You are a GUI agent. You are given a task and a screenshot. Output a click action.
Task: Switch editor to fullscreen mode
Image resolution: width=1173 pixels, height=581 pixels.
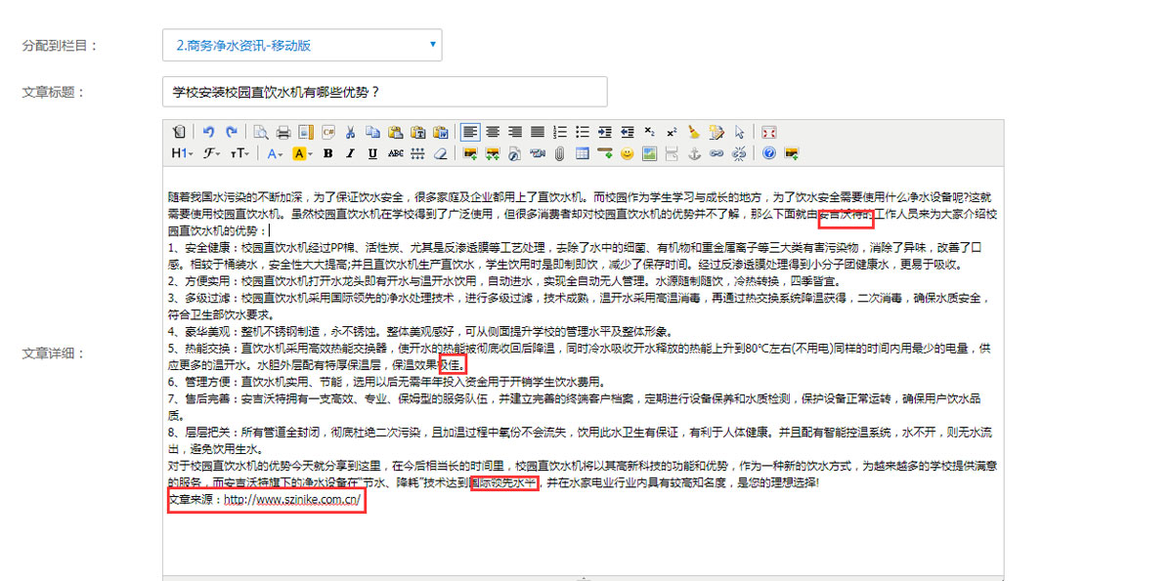pyautogui.click(x=768, y=131)
